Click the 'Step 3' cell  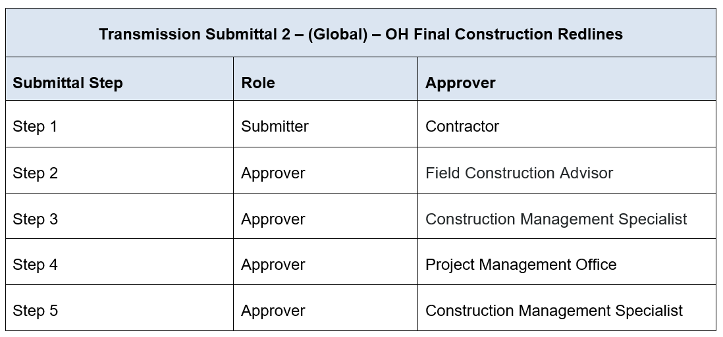pyautogui.click(x=35, y=219)
